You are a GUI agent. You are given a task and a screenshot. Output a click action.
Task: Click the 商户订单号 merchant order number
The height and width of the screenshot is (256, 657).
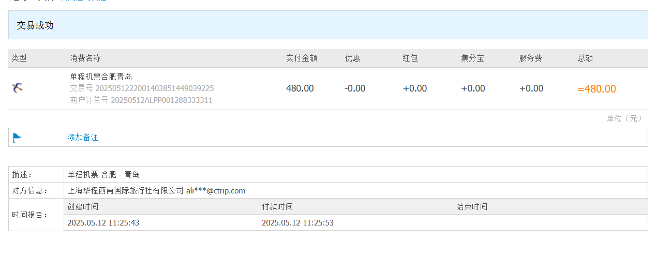141,100
